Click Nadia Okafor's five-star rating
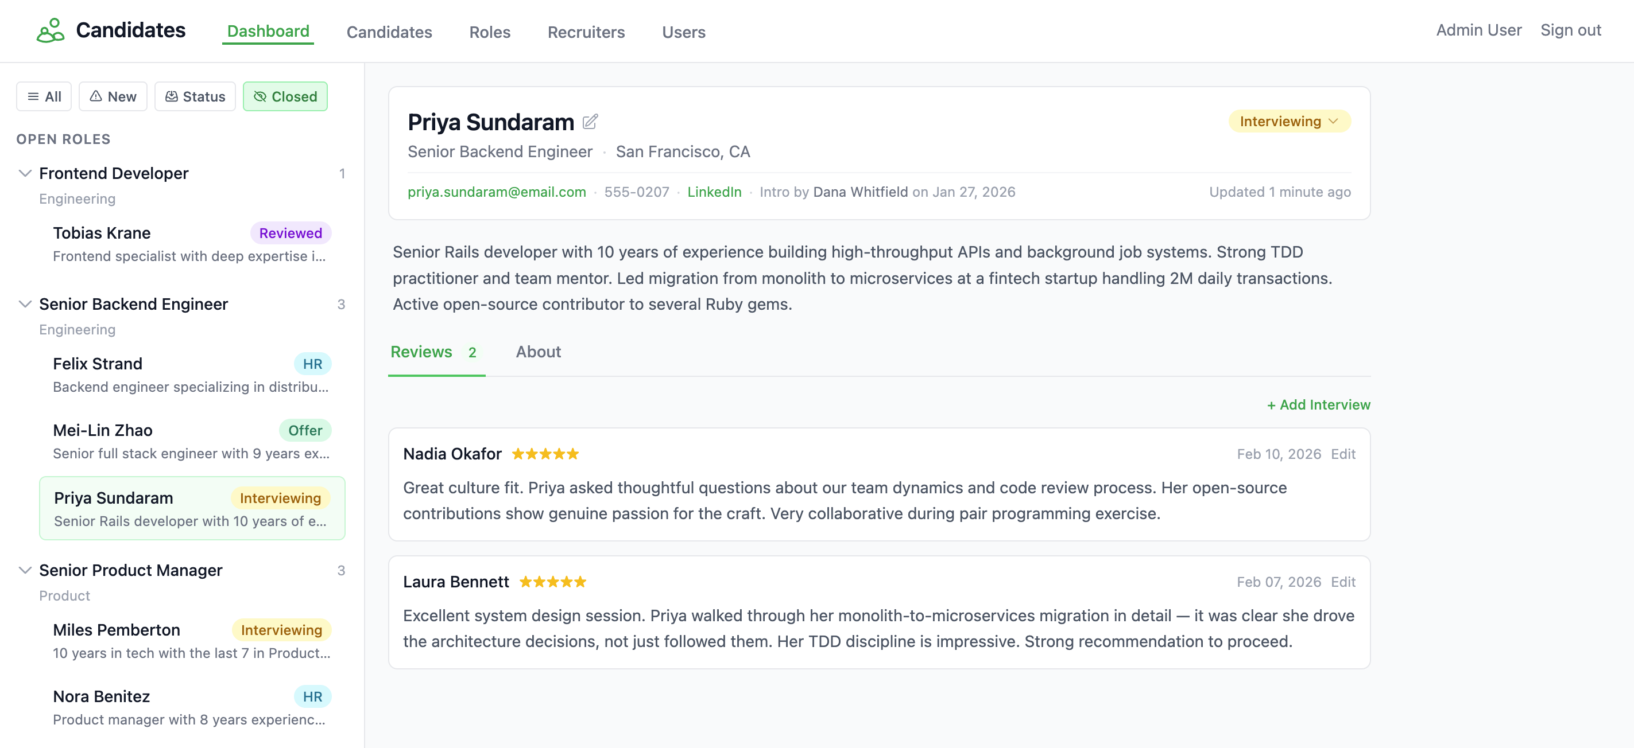This screenshot has width=1634, height=748. click(545, 454)
